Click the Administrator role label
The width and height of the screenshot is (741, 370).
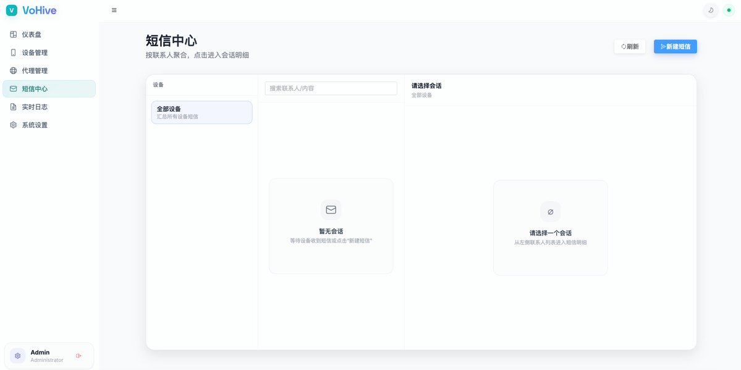coord(47,360)
